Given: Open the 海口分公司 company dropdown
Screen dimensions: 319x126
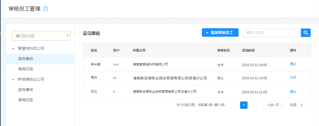Looking at the screenshot, I should tap(41, 36).
